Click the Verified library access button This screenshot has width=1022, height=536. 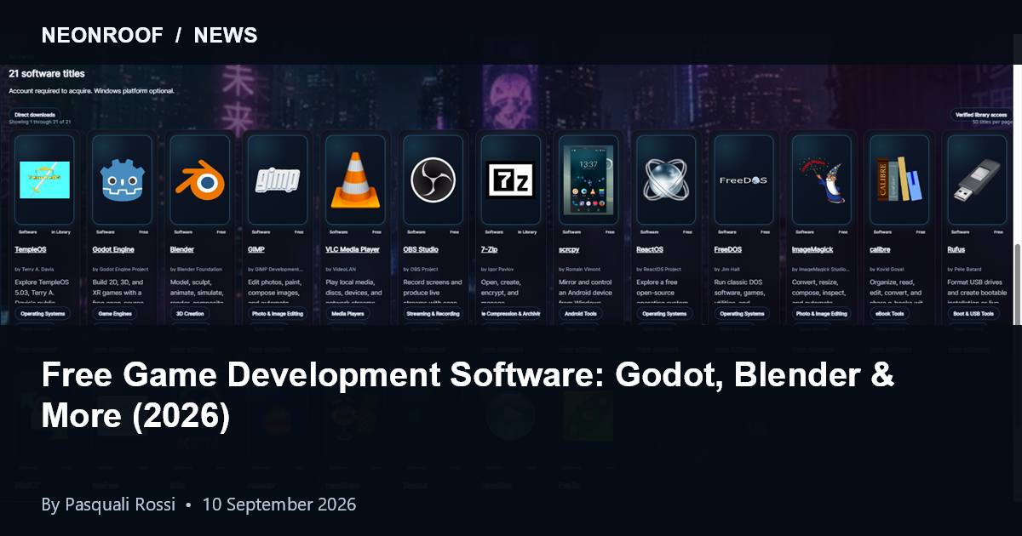point(981,114)
